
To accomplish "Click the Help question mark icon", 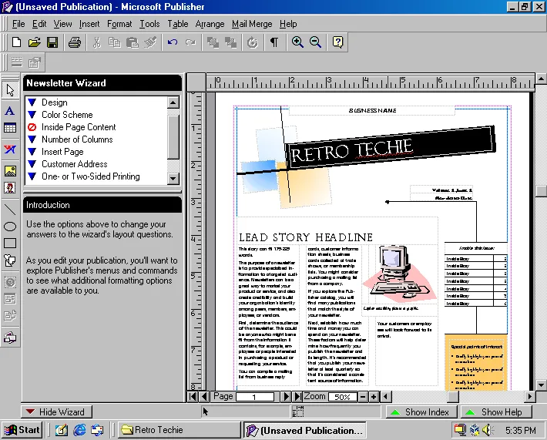I will [x=337, y=42].
